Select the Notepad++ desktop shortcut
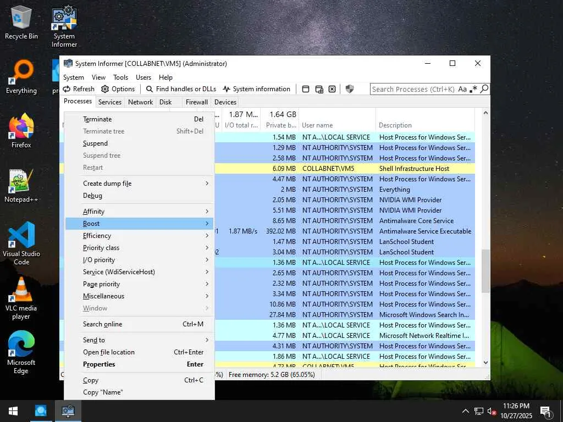The image size is (563, 422). click(x=21, y=185)
